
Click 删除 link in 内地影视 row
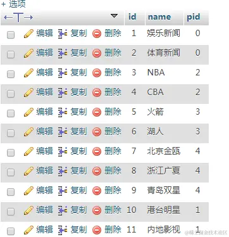pos(113,229)
